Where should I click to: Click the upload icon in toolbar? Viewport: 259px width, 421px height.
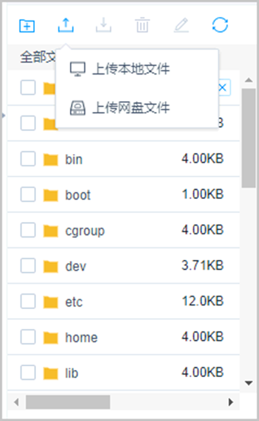click(x=66, y=25)
